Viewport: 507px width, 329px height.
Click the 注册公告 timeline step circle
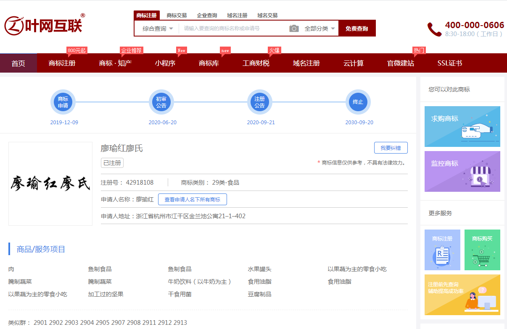pos(259,102)
